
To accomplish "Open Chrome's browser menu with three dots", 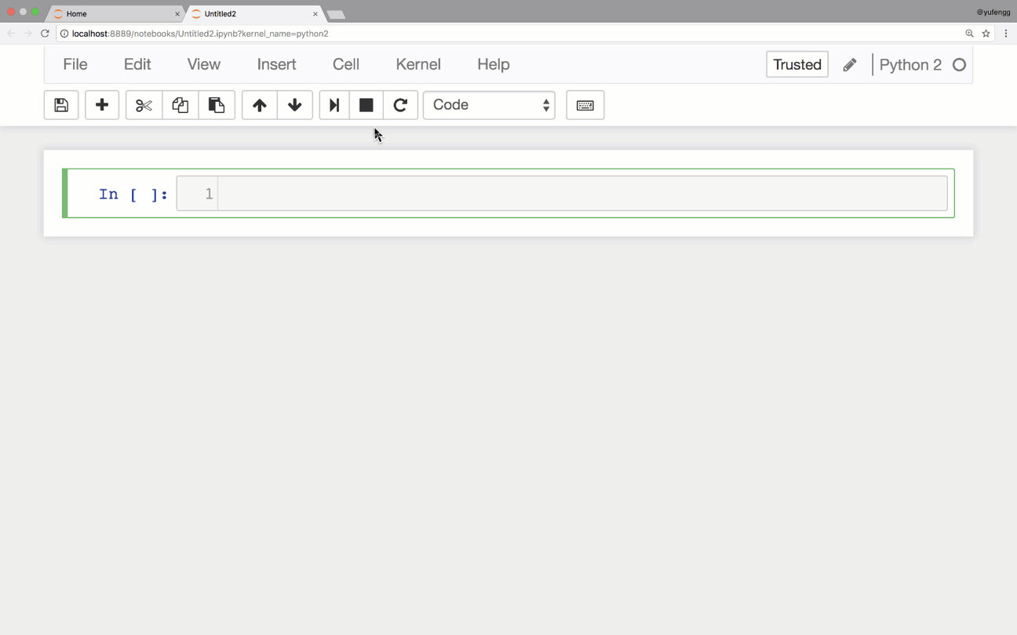I will (1006, 33).
